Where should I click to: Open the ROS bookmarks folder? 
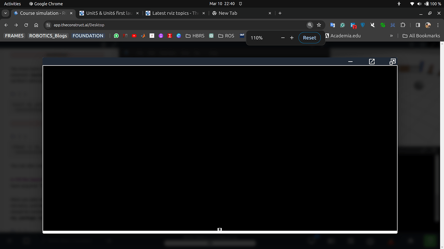[x=226, y=36]
